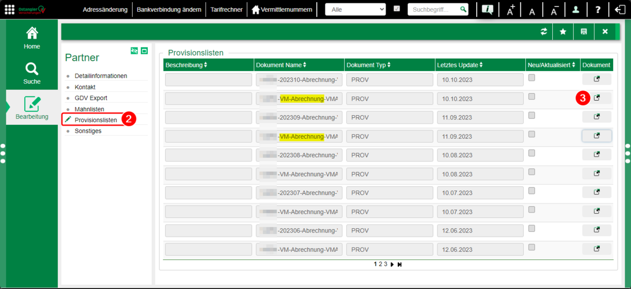Refresh view with the arrows icon
631x289 pixels.
[x=544, y=31]
